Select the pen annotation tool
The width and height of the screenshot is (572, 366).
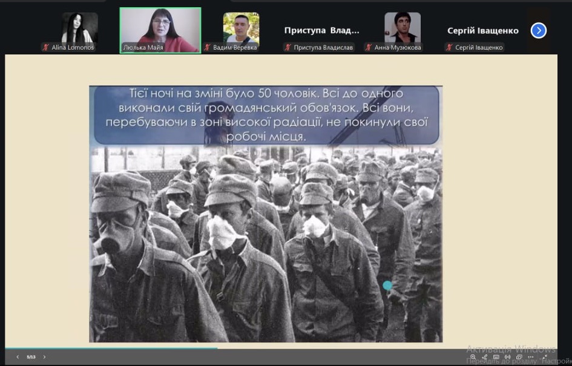point(484,357)
